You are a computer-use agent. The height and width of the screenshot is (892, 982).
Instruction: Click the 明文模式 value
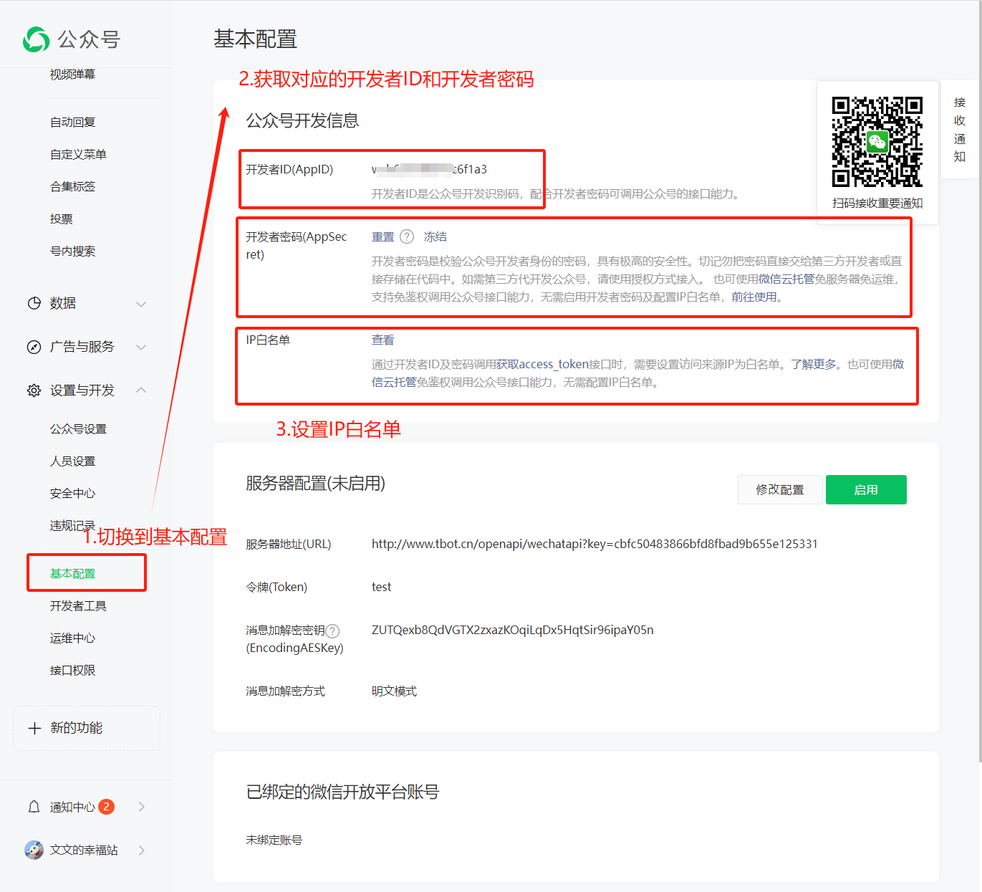pos(394,691)
